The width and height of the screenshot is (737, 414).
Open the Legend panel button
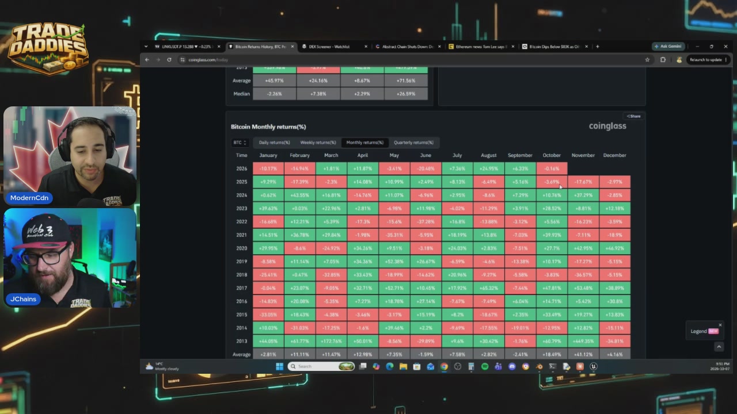coord(705,331)
